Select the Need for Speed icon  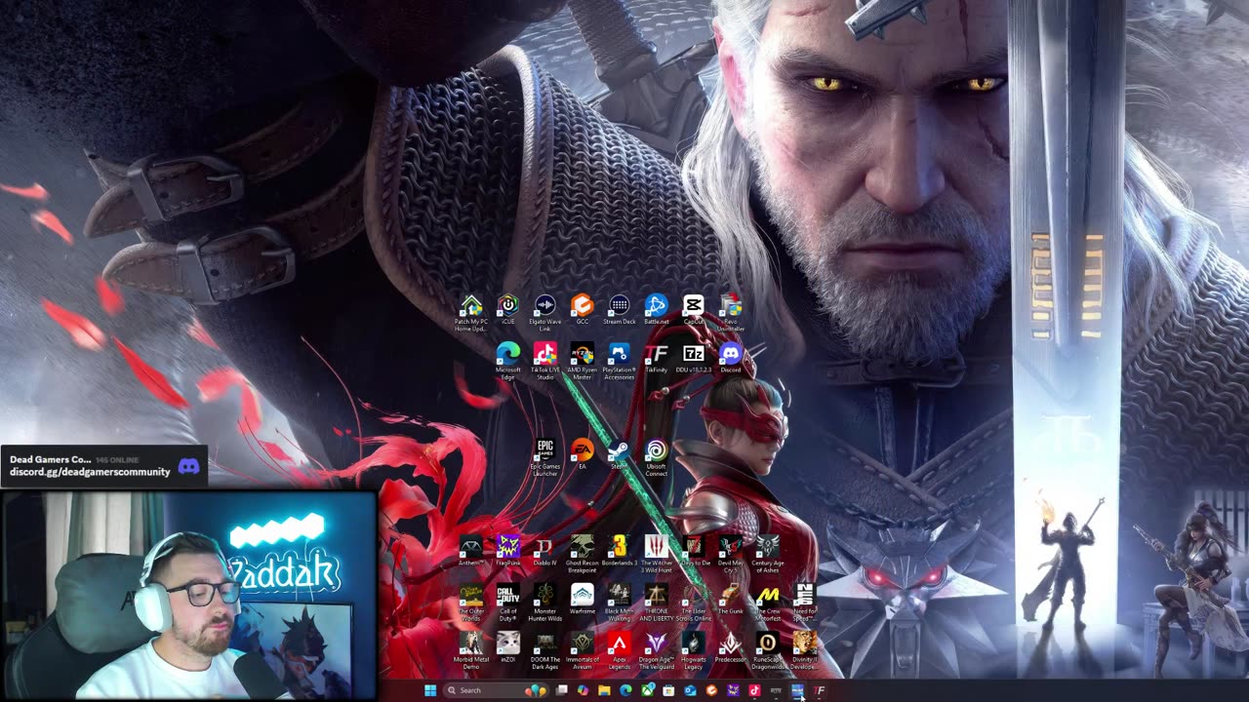[x=804, y=604]
